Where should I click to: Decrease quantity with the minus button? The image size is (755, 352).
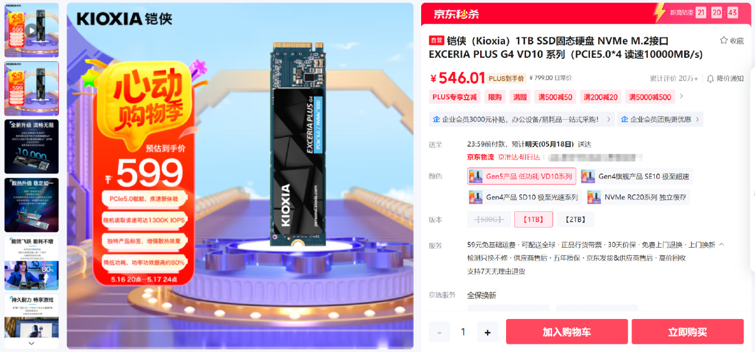tap(439, 333)
